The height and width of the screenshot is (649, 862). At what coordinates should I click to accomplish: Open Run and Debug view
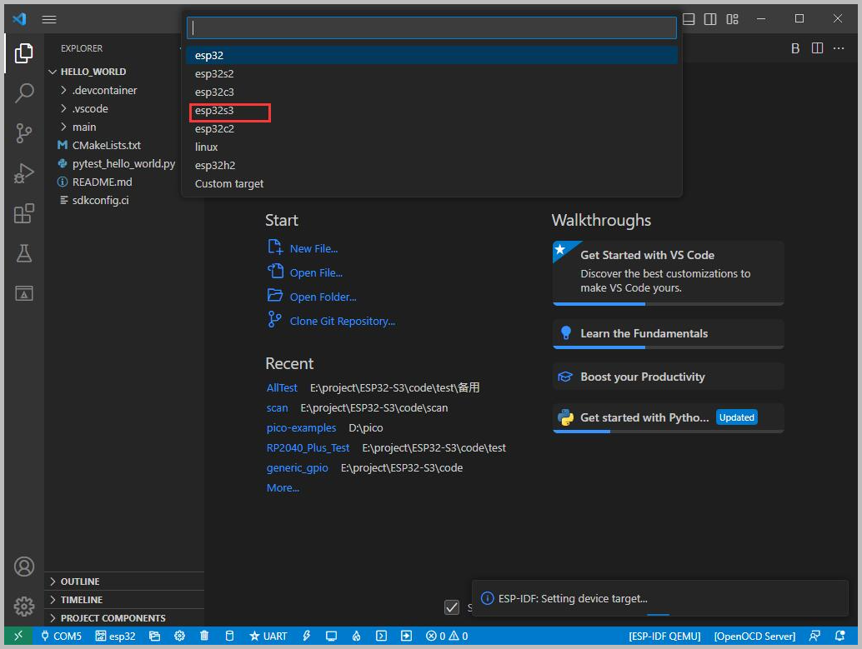pos(24,173)
